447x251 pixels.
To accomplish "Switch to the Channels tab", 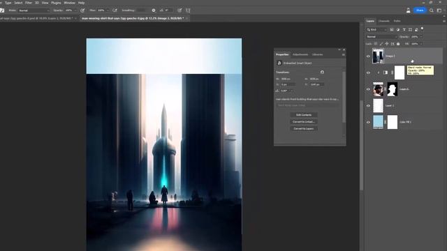I will point(383,21).
